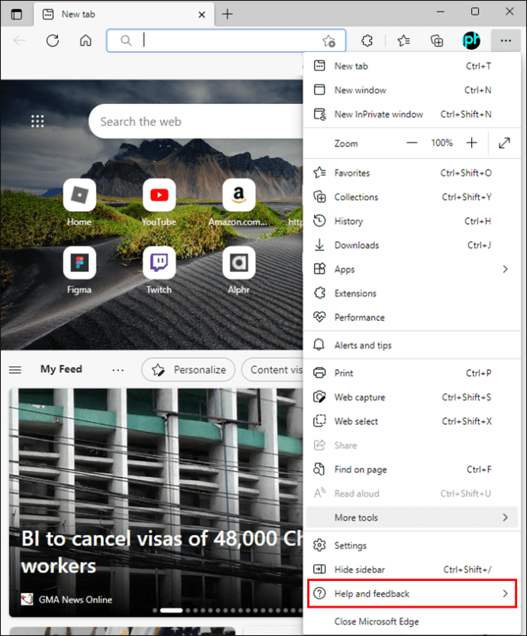
Task: Open the Favorites list toolbar icon
Action: coord(403,41)
